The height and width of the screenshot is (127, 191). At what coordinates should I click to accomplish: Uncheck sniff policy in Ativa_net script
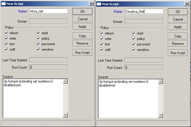(6, 49)
